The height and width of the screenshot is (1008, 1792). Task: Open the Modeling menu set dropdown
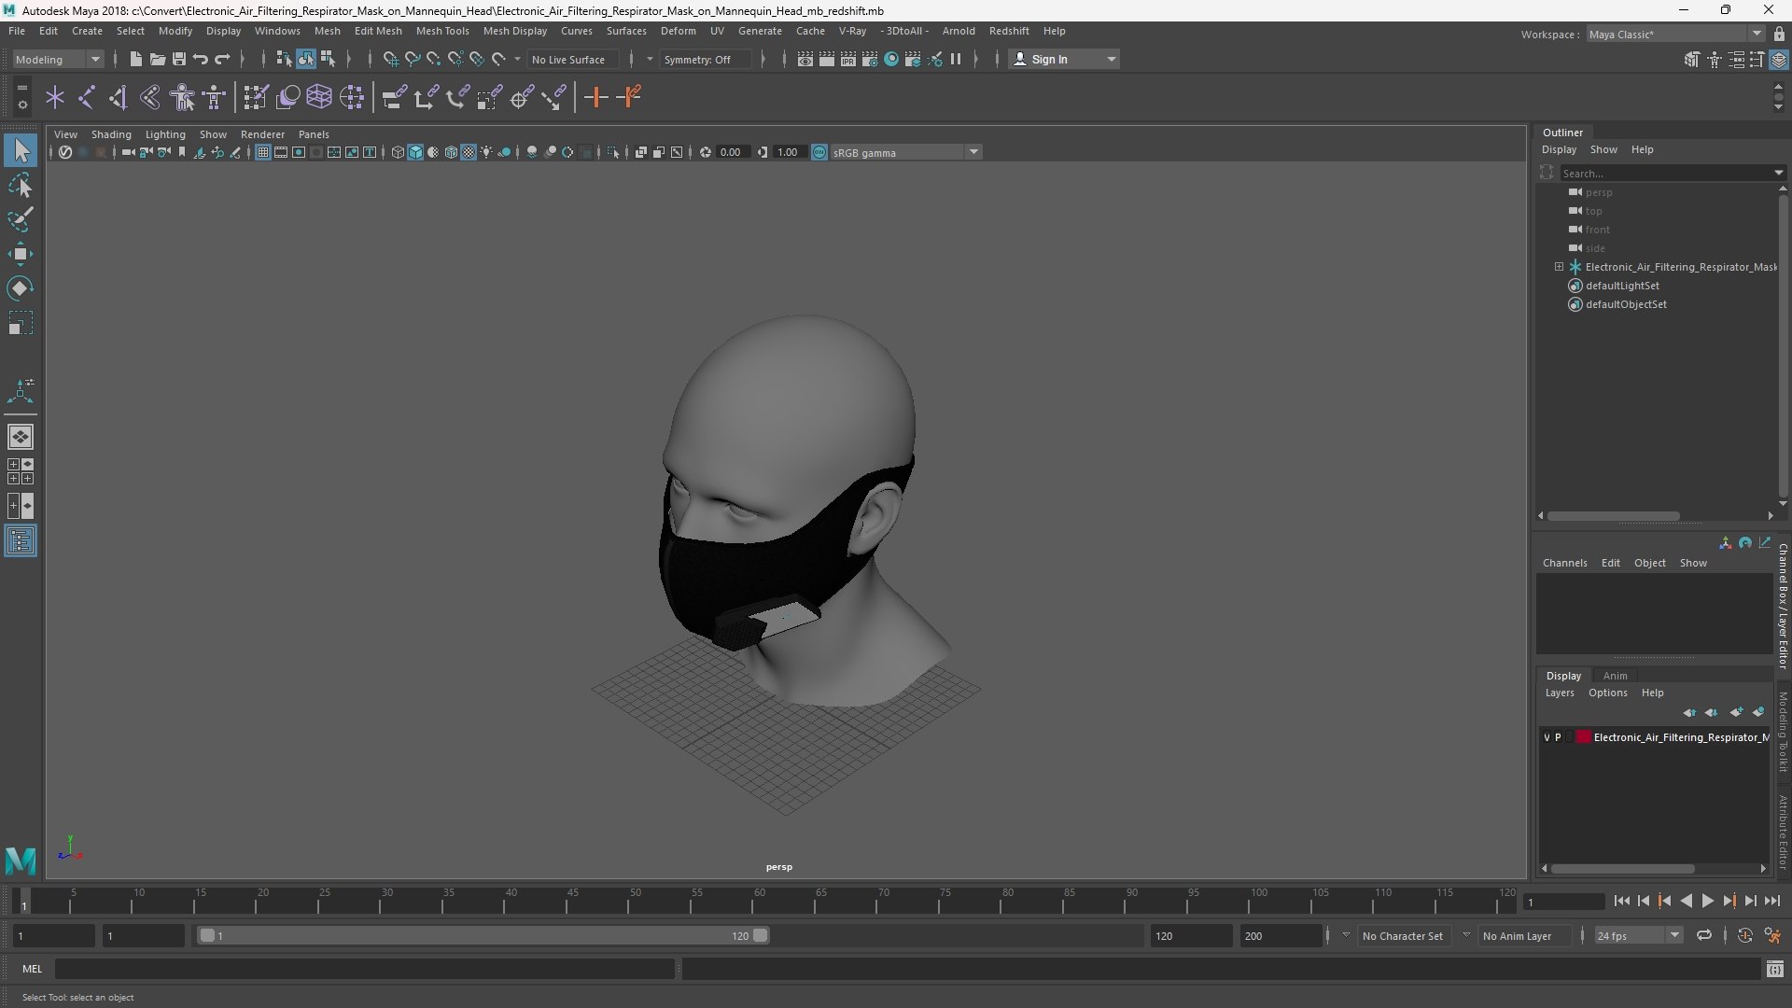(58, 59)
